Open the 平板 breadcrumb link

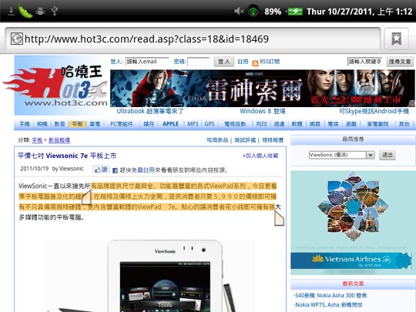pos(37,140)
